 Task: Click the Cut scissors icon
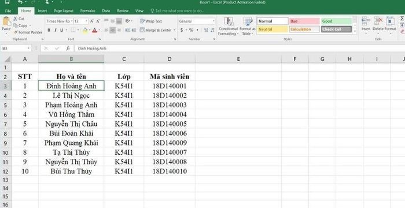16,19
